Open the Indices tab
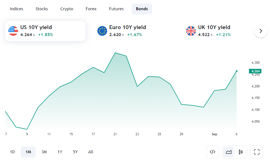The image size is (270, 160). [16, 9]
